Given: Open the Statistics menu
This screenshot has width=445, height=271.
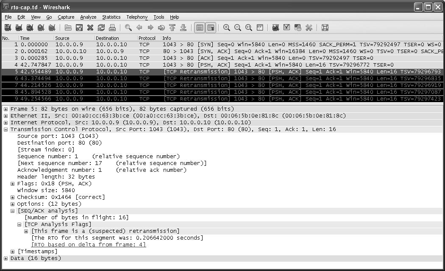Looking at the screenshot, I should (x=111, y=17).
